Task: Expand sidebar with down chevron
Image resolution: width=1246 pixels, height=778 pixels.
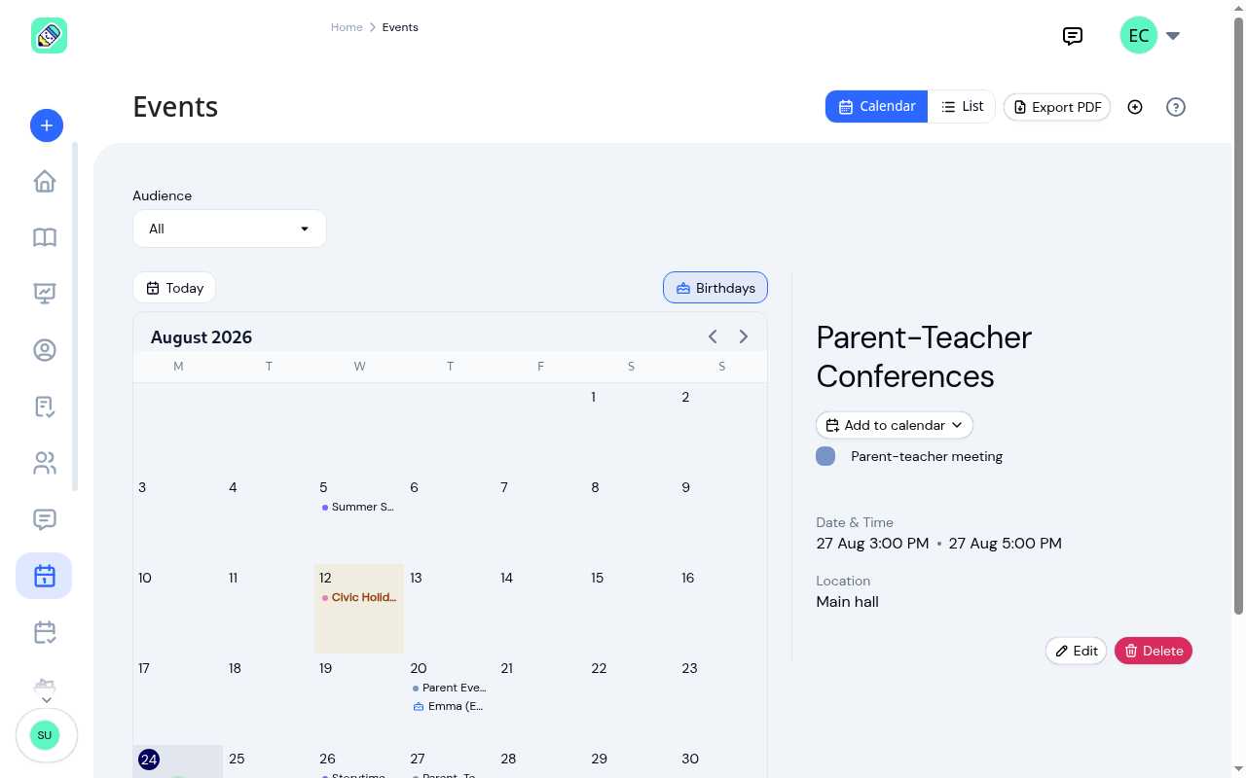Action: pyautogui.click(x=46, y=699)
